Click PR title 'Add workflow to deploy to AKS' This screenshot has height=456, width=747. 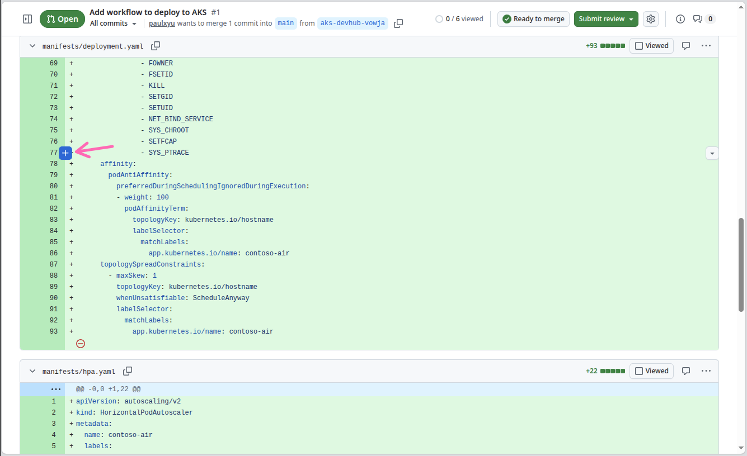click(148, 12)
